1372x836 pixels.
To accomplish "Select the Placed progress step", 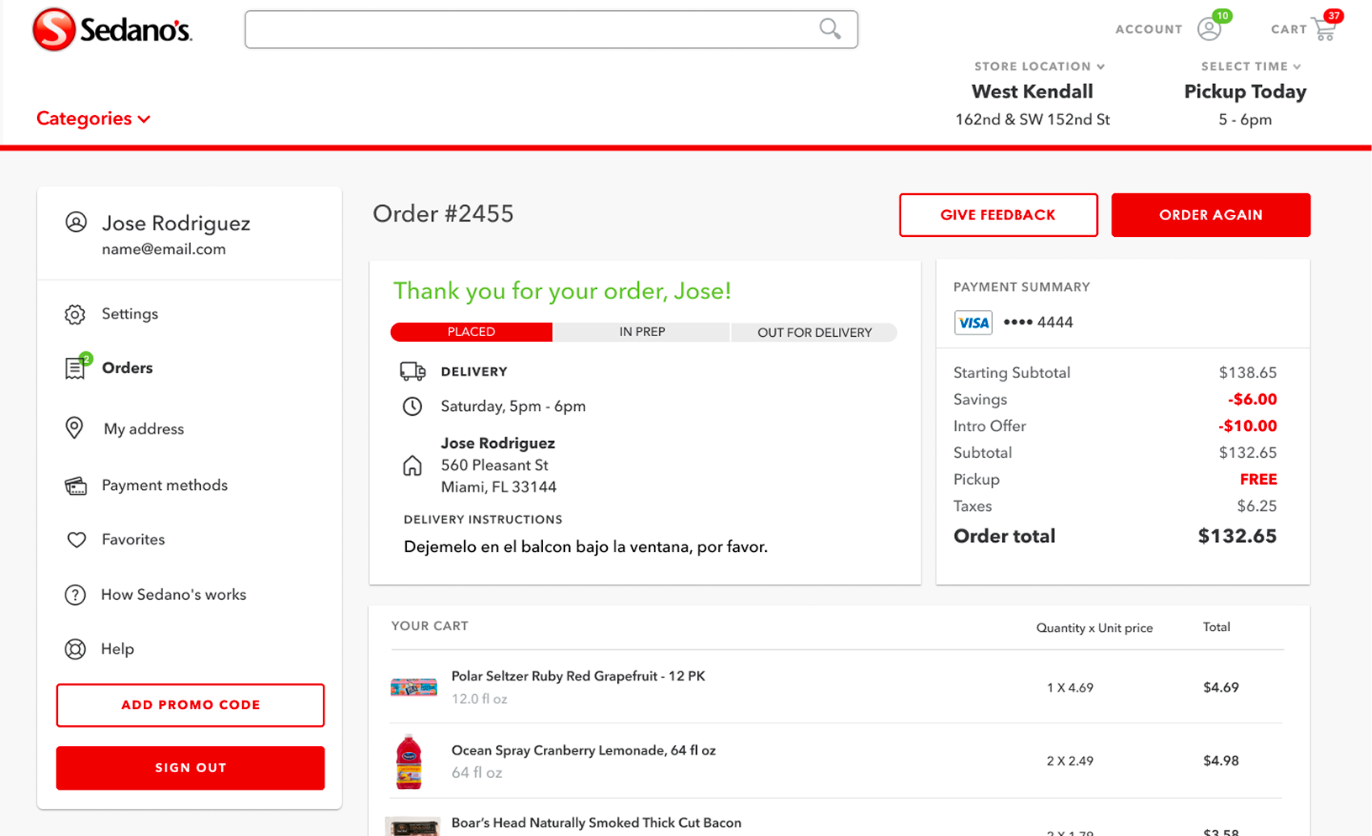I will (x=472, y=332).
